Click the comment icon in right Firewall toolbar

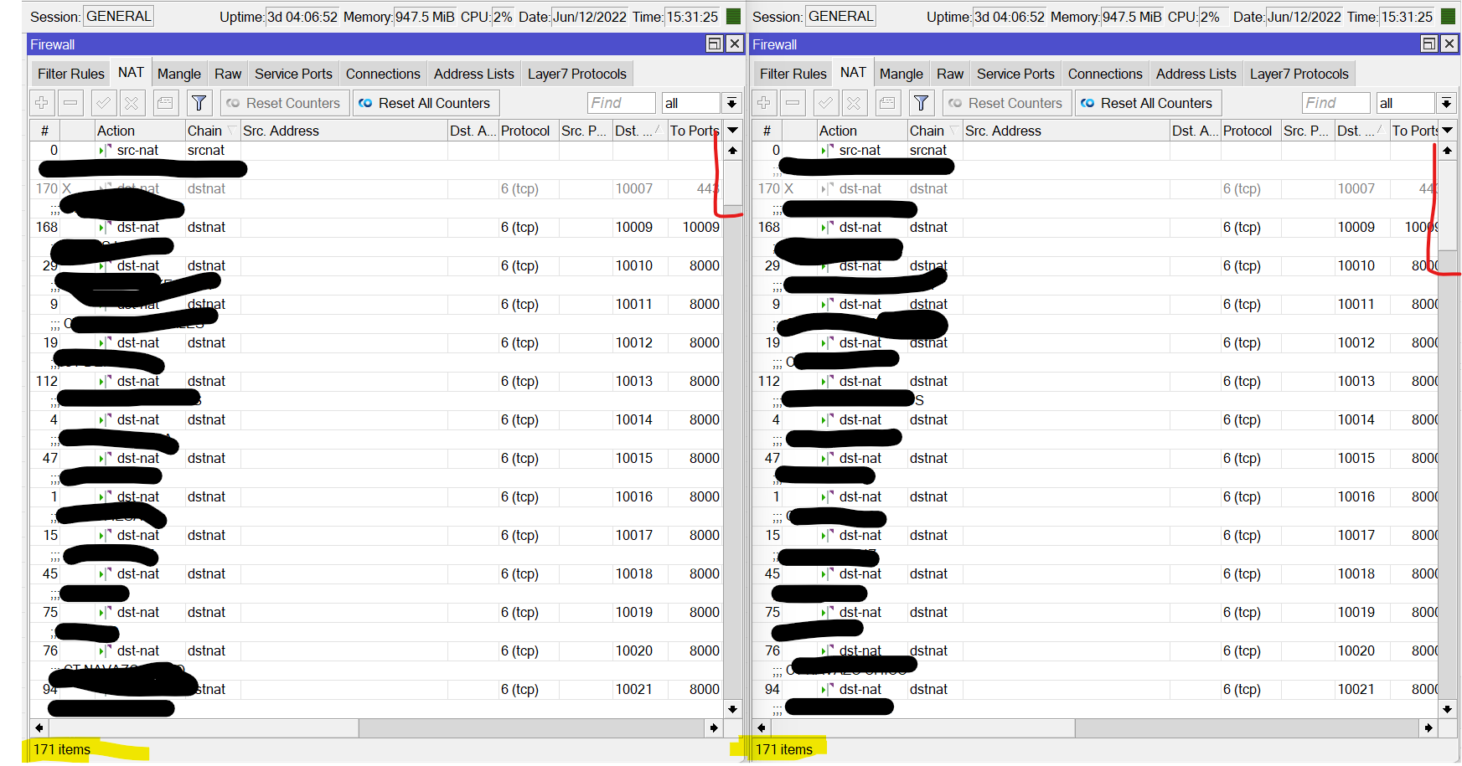pos(888,103)
